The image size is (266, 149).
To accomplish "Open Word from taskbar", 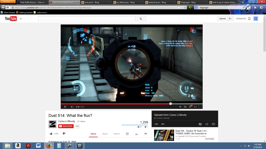I will point(38,146).
